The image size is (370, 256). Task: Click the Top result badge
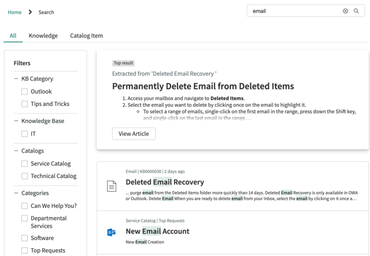(123, 63)
